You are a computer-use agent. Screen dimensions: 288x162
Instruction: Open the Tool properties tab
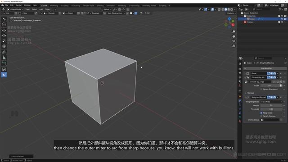[x=240, y=63]
